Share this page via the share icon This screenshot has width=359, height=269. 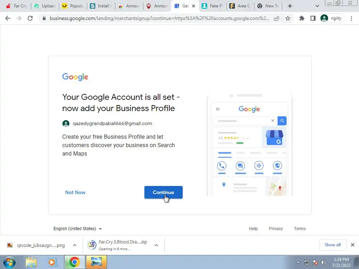[x=277, y=18]
